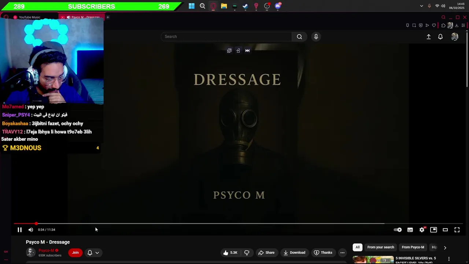Toggle subtitles/captions in video player
Image resolution: width=469 pixels, height=264 pixels.
pos(410,230)
